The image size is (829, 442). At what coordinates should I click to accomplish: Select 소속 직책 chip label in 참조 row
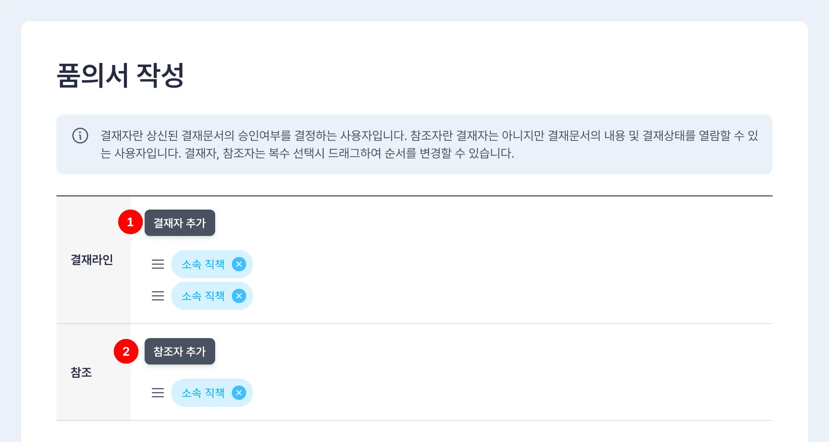pos(203,393)
